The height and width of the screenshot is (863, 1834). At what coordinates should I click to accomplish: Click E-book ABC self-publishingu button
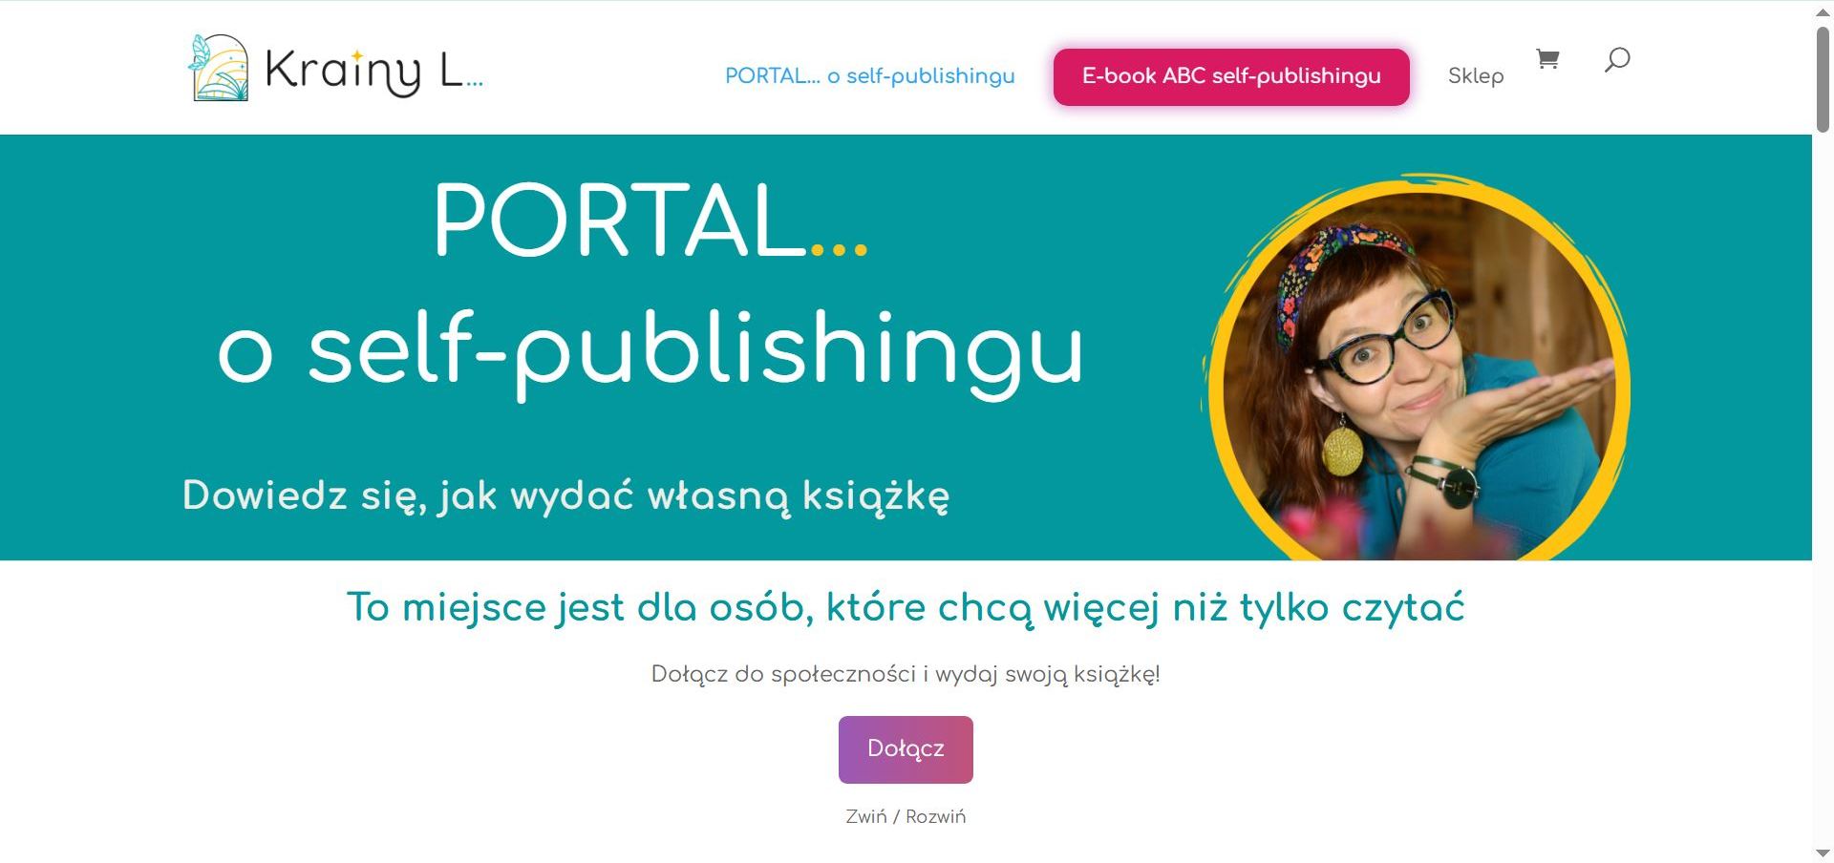point(1231,76)
